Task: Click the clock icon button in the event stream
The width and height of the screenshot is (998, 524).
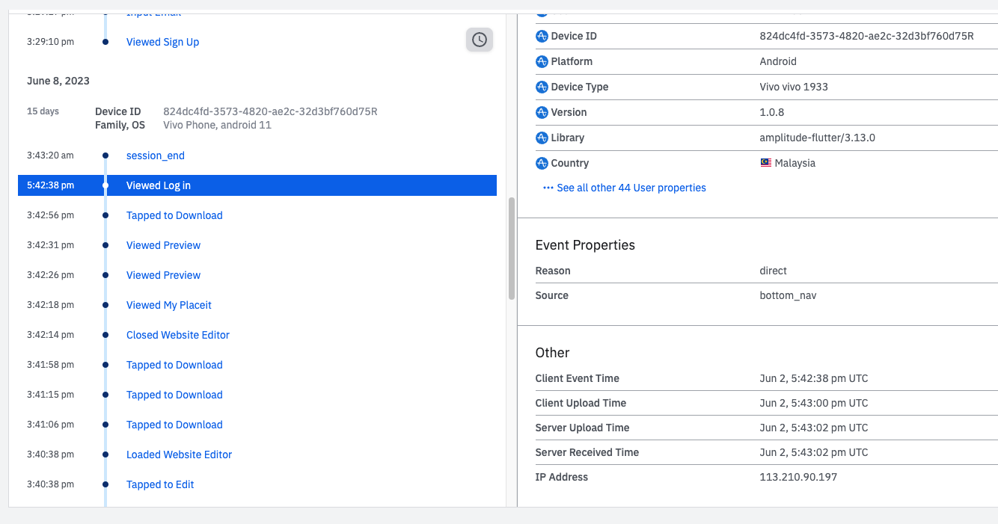Action: coord(480,40)
